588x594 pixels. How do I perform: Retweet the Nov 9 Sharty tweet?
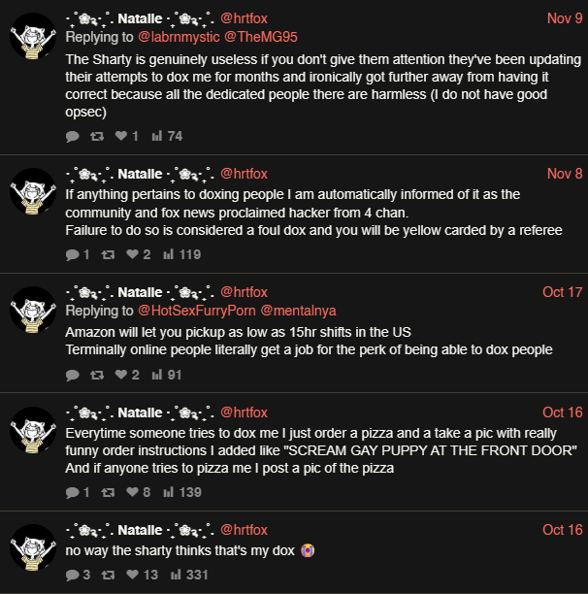[96, 137]
